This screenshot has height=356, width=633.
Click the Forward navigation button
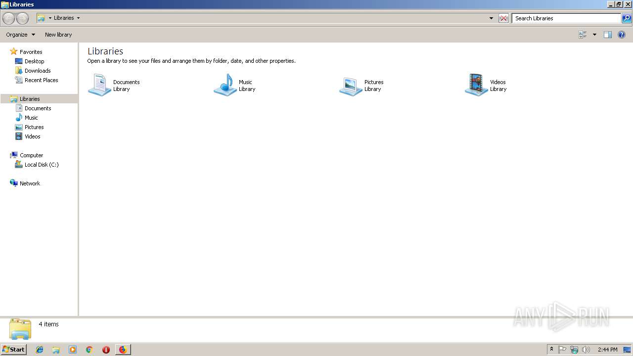tap(22, 18)
